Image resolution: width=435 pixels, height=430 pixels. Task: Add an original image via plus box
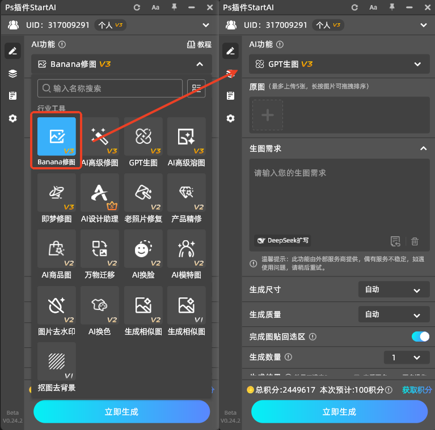tap(268, 115)
